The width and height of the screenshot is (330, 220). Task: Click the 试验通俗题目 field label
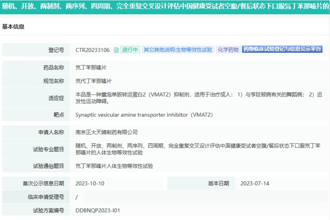coord(49,166)
